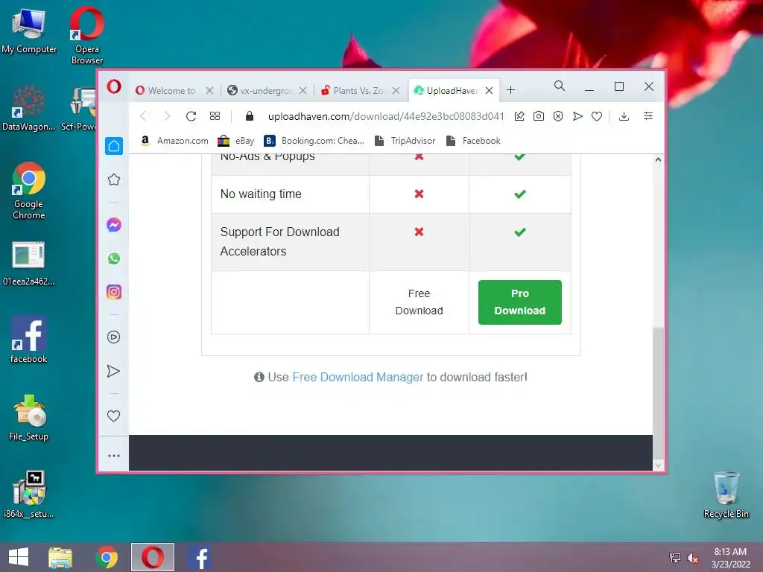Click the uploadhaven.com address bar

click(x=385, y=116)
